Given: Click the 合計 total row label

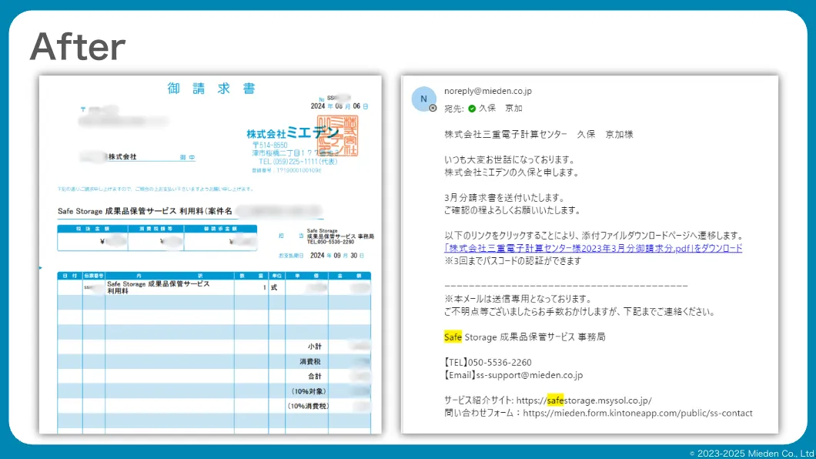Looking at the screenshot, I should (315, 376).
